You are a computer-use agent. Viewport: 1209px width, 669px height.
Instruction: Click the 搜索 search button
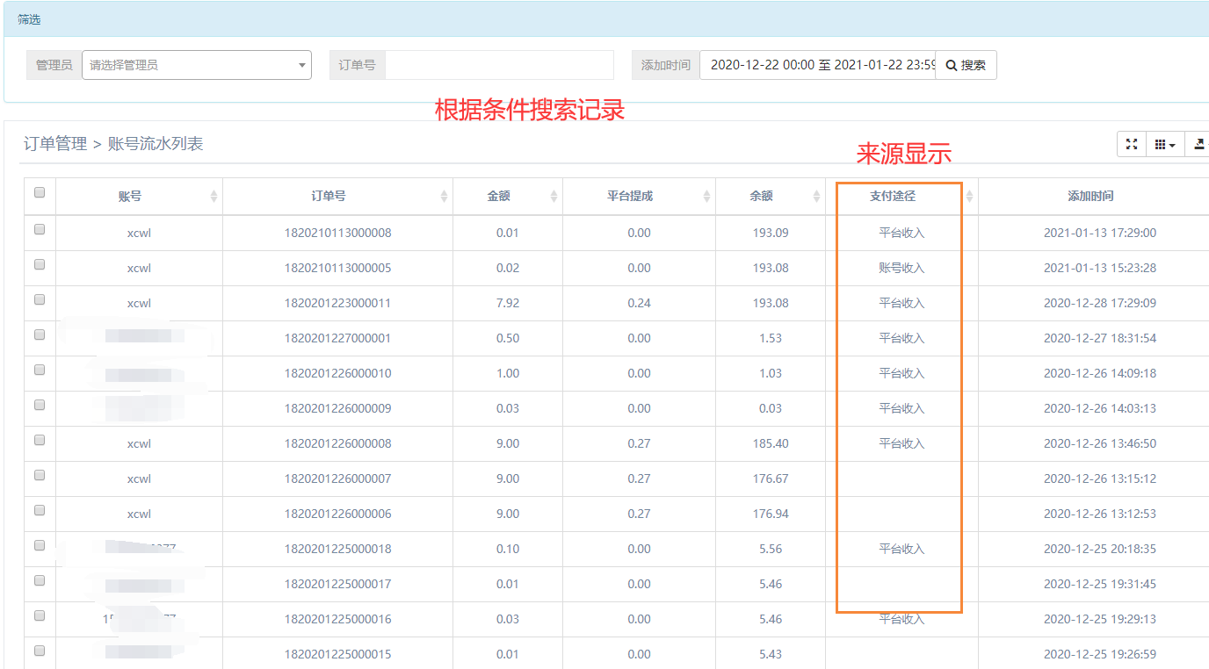[966, 65]
